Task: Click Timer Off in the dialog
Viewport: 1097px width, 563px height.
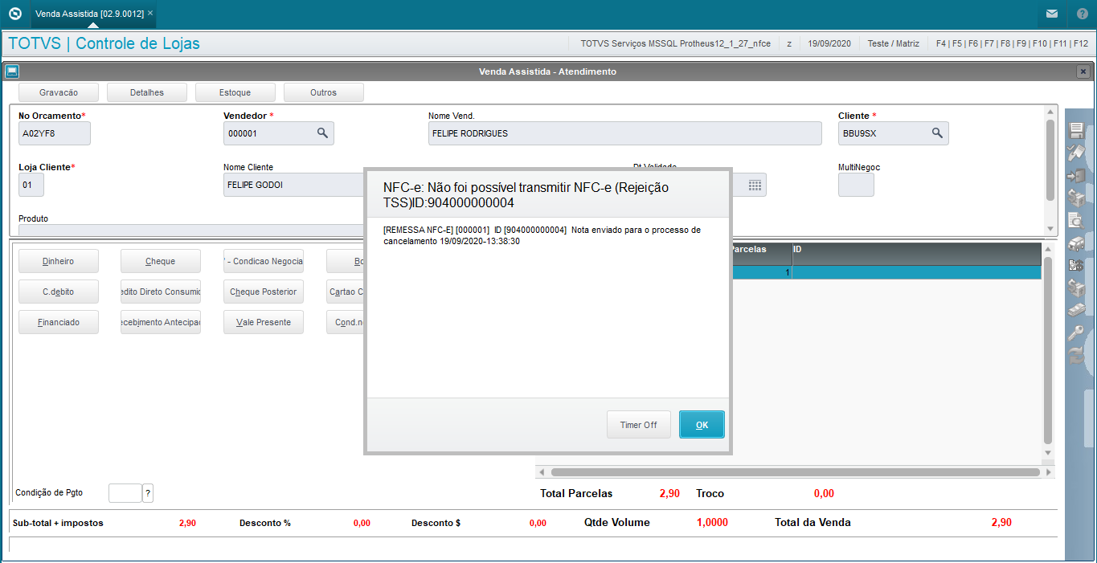Action: point(638,425)
